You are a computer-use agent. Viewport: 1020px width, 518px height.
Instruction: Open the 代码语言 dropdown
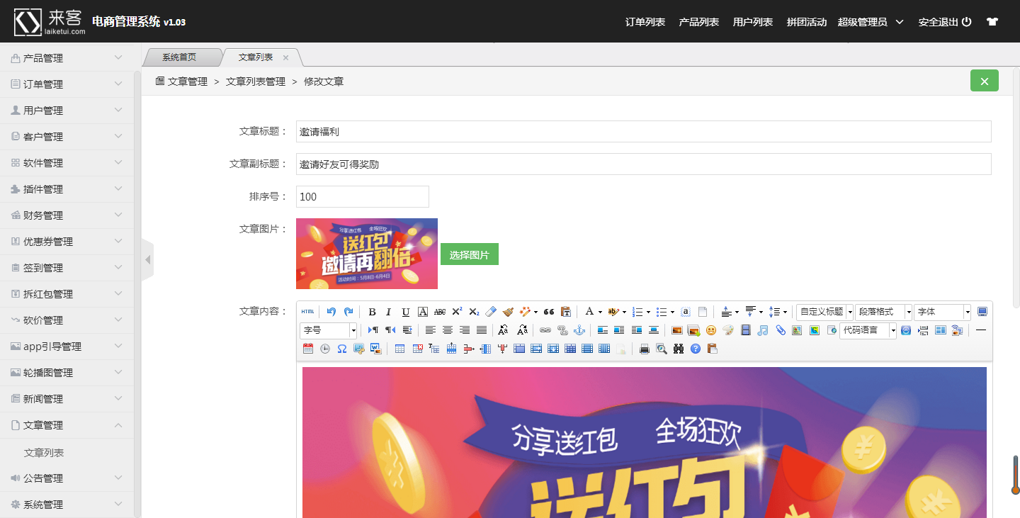[868, 330]
